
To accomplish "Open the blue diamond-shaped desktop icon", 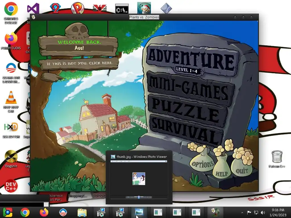I will pos(166,8).
